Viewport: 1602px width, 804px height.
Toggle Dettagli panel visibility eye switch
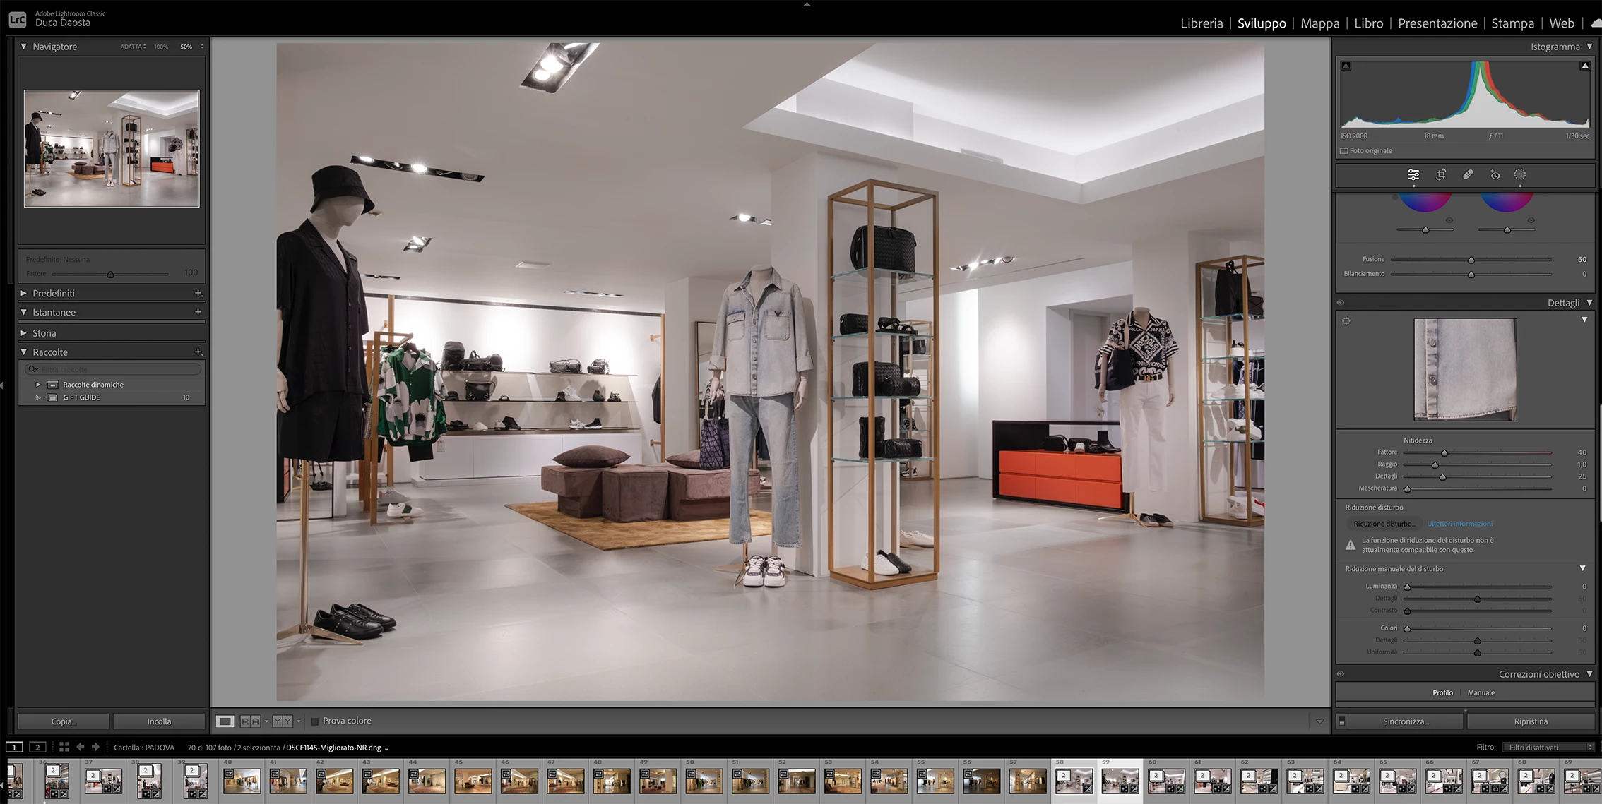[1341, 303]
